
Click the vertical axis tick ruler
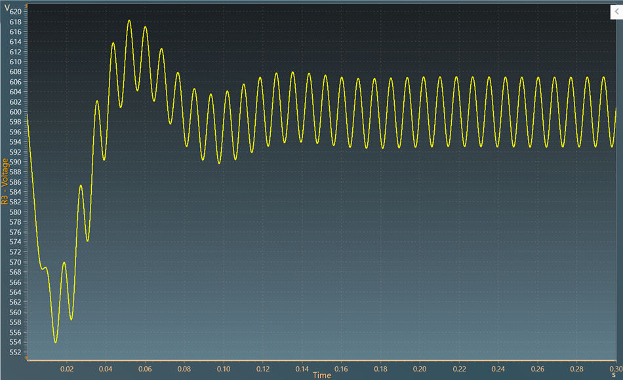(x=26, y=183)
